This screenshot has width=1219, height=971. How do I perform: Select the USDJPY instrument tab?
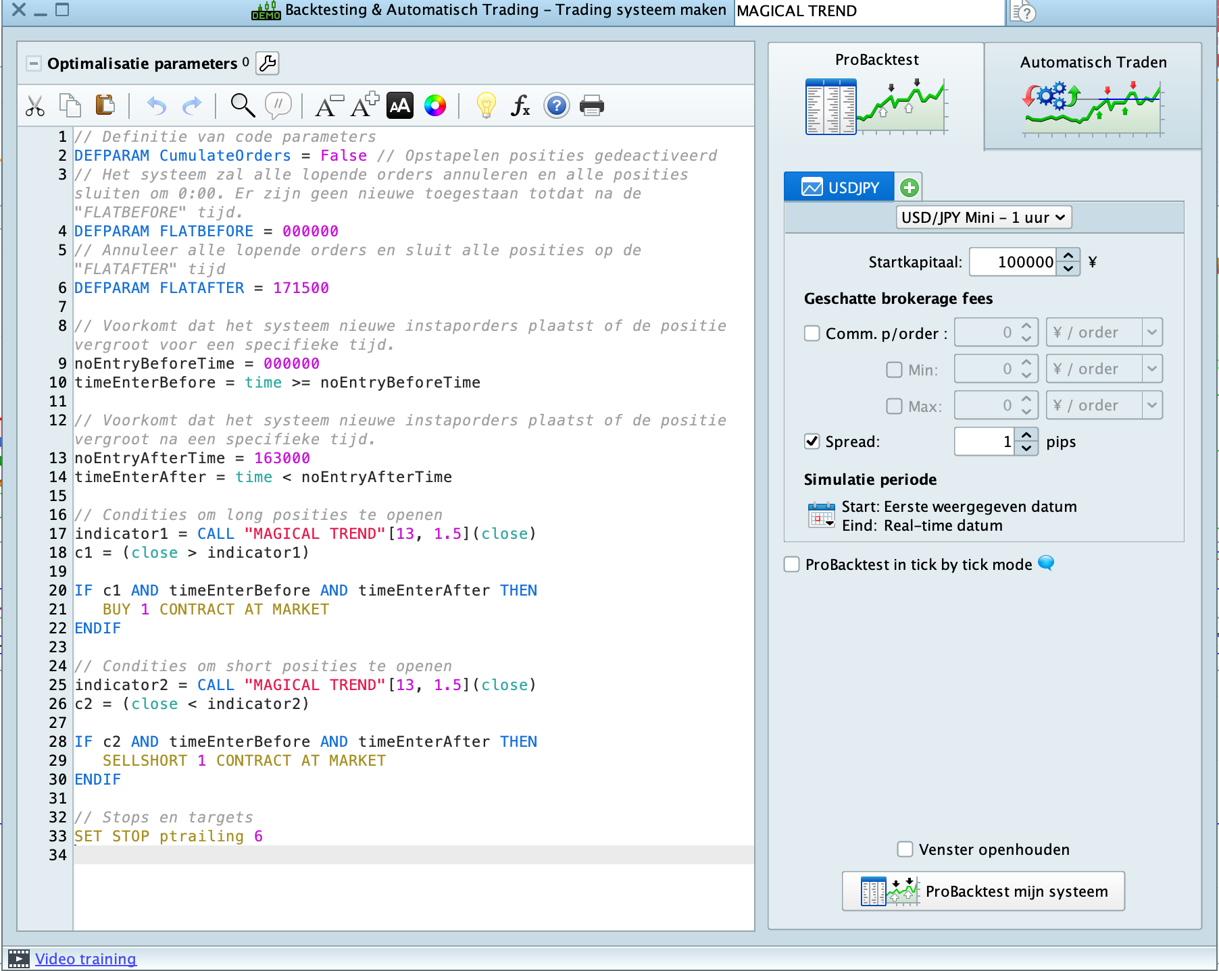[x=840, y=187]
